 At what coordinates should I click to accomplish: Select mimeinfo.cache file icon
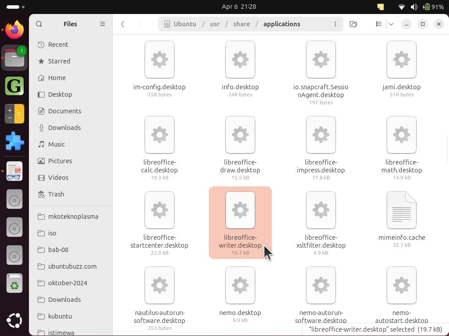click(x=402, y=210)
